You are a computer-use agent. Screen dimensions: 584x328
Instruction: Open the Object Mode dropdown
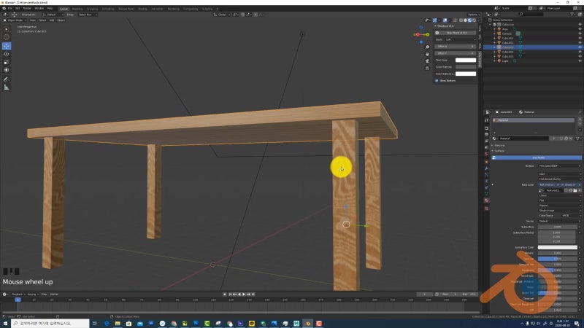15,20
